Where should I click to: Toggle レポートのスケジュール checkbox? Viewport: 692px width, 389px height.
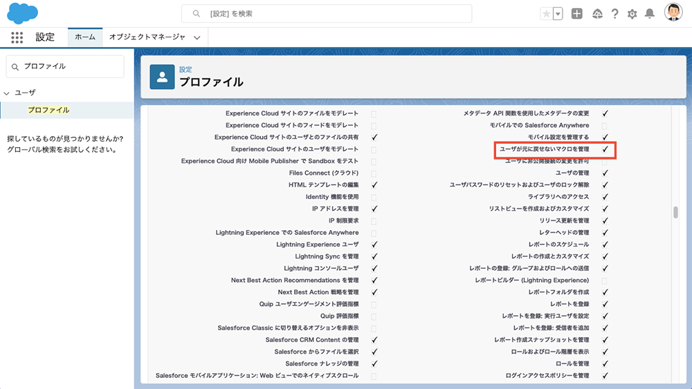[605, 245]
